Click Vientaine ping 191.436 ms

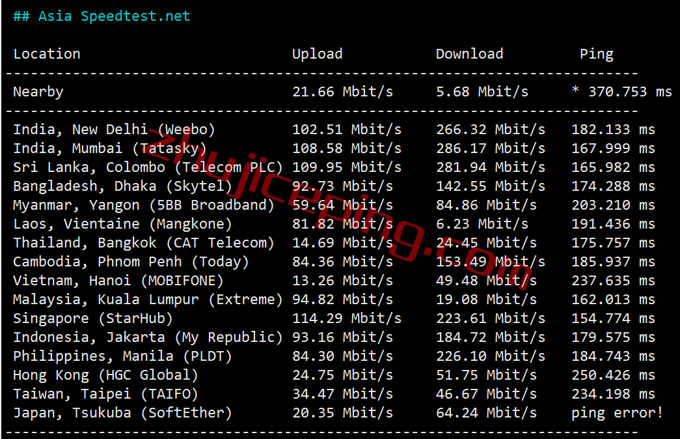pos(613,224)
